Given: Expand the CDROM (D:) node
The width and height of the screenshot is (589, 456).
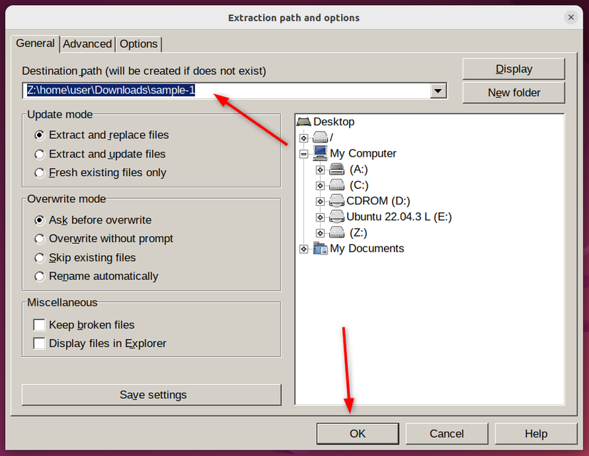Looking at the screenshot, I should pos(321,201).
